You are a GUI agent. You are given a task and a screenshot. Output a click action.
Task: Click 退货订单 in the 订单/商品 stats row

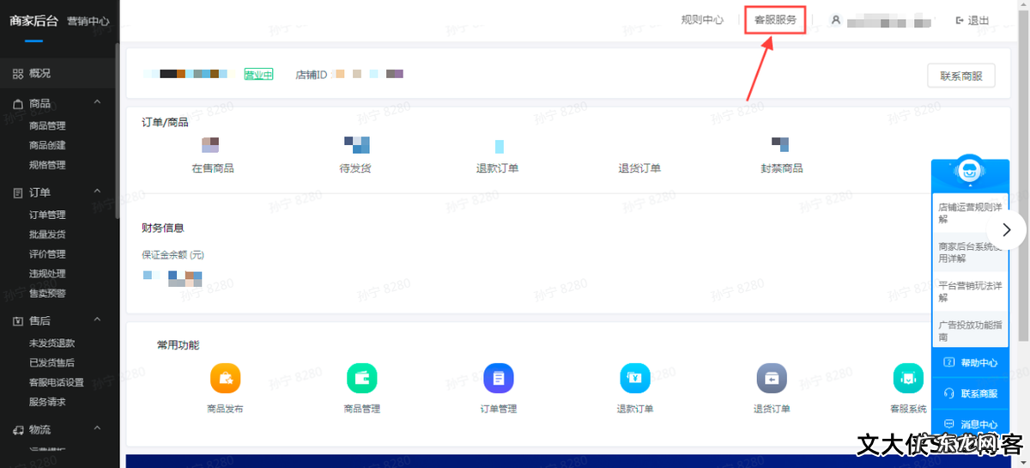point(639,168)
